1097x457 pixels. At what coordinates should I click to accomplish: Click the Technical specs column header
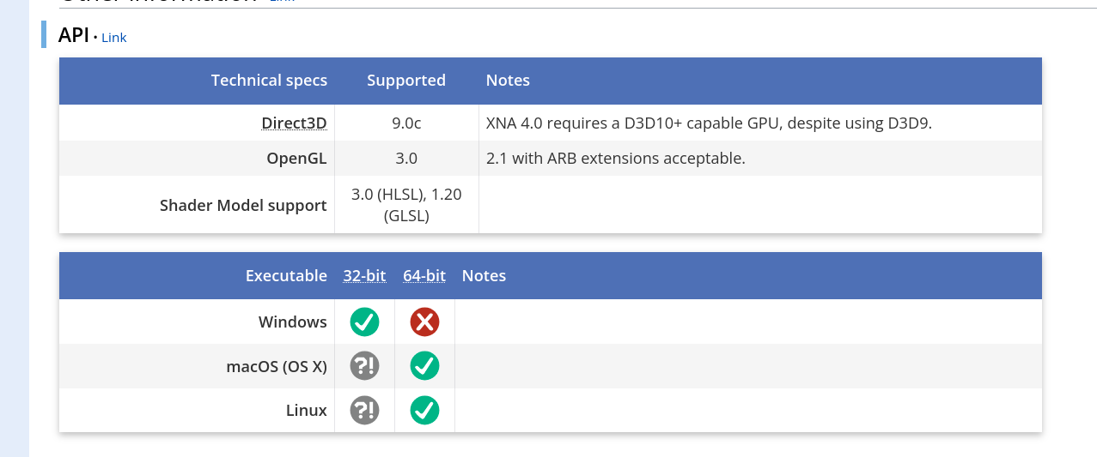click(x=269, y=81)
